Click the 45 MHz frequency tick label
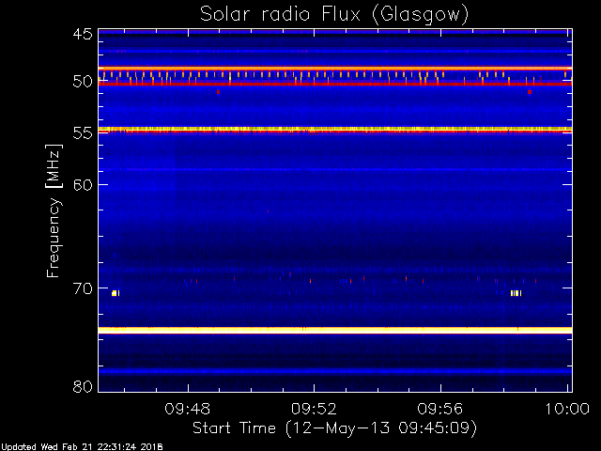This screenshot has width=601, height=451. pos(83,34)
